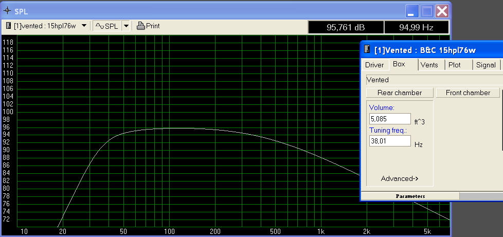503x237 pixels.
Task: Click the Front chamber button
Action: (468, 93)
